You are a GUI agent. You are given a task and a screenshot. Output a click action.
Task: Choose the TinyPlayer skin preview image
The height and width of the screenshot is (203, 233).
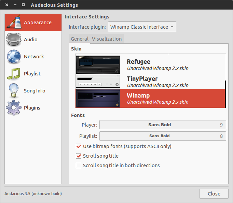click(x=98, y=82)
